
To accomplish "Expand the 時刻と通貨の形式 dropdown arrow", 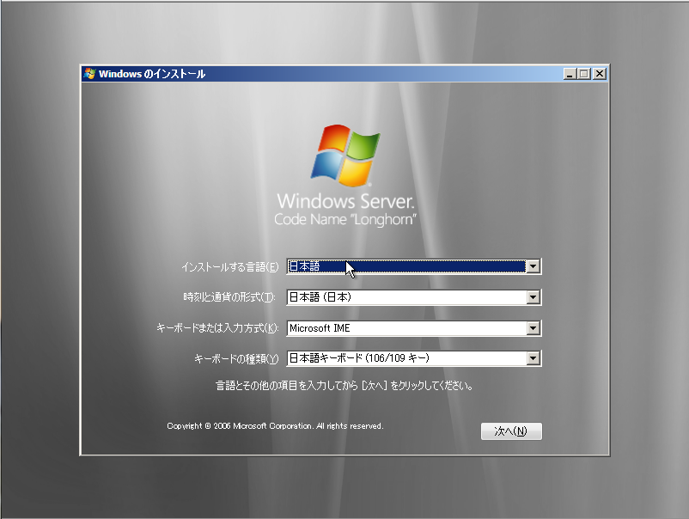I will point(533,297).
